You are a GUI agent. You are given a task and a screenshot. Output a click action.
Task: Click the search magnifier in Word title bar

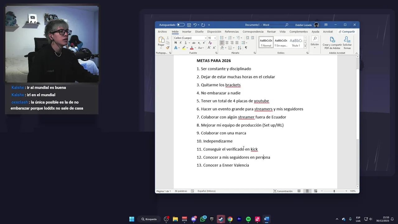click(287, 25)
